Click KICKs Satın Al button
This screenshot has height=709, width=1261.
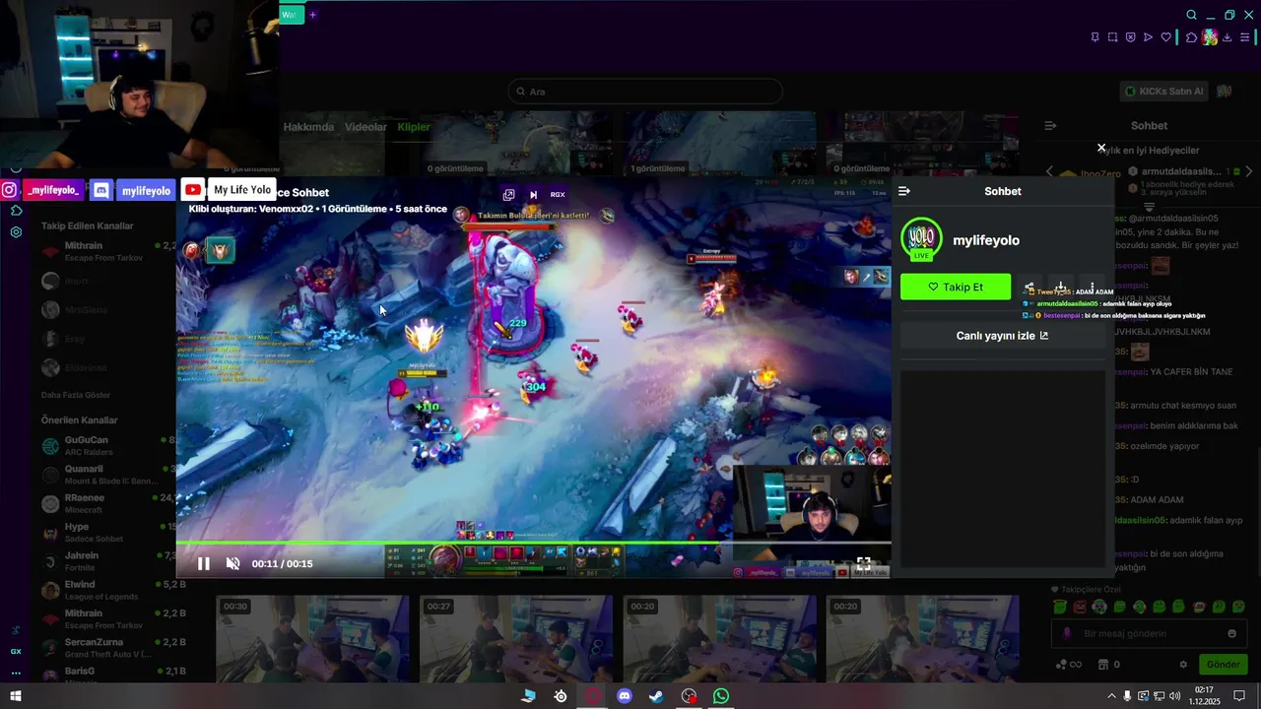1163,91
